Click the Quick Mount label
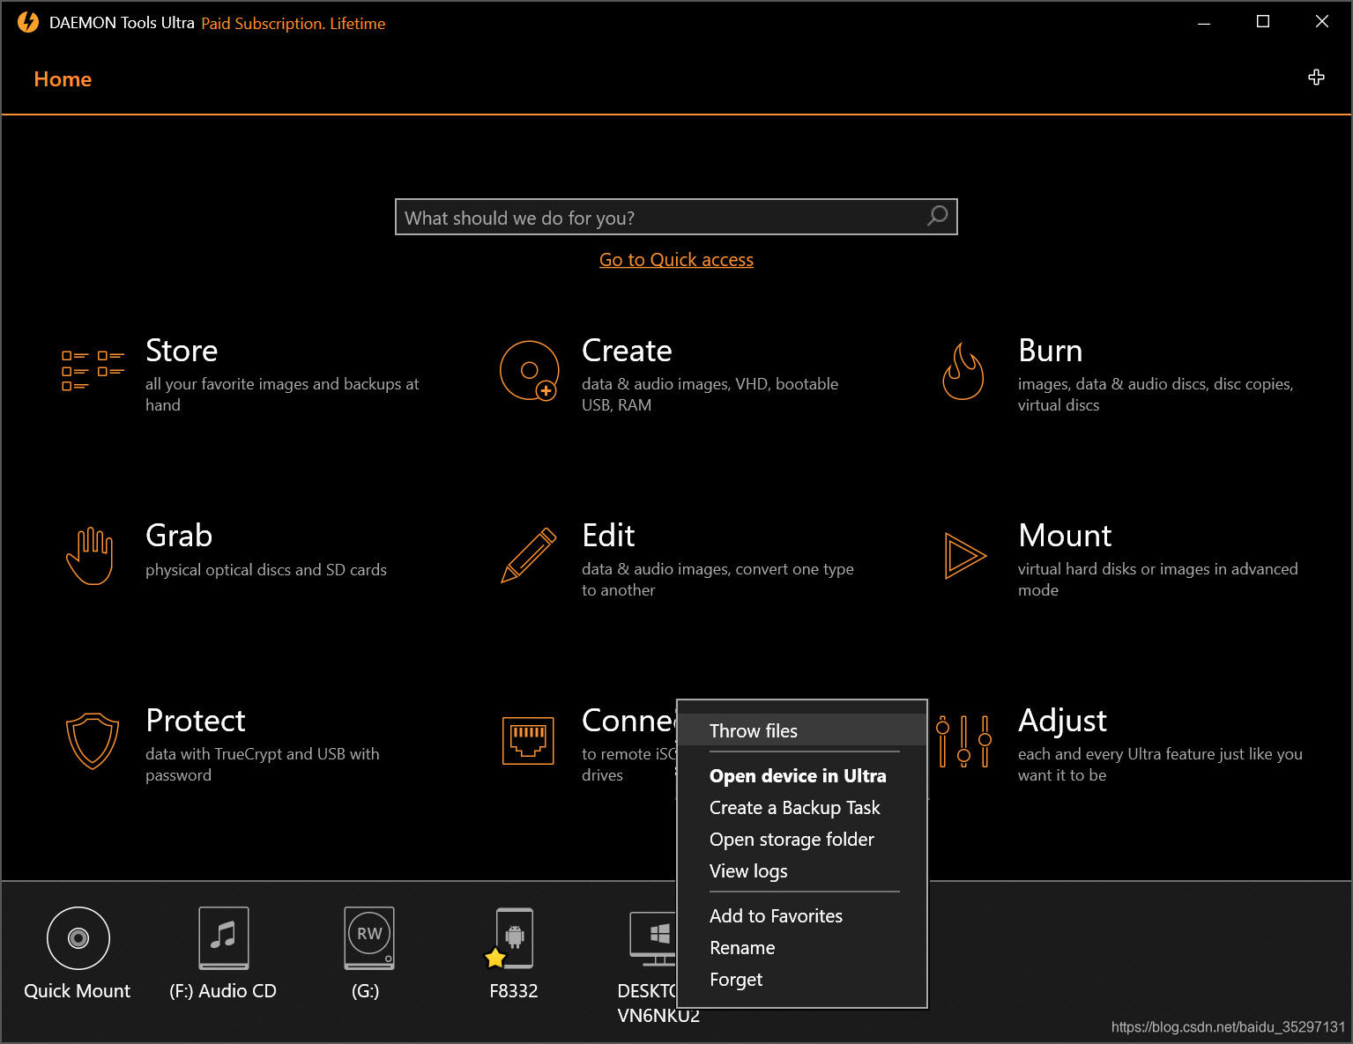The height and width of the screenshot is (1044, 1353). 78,991
